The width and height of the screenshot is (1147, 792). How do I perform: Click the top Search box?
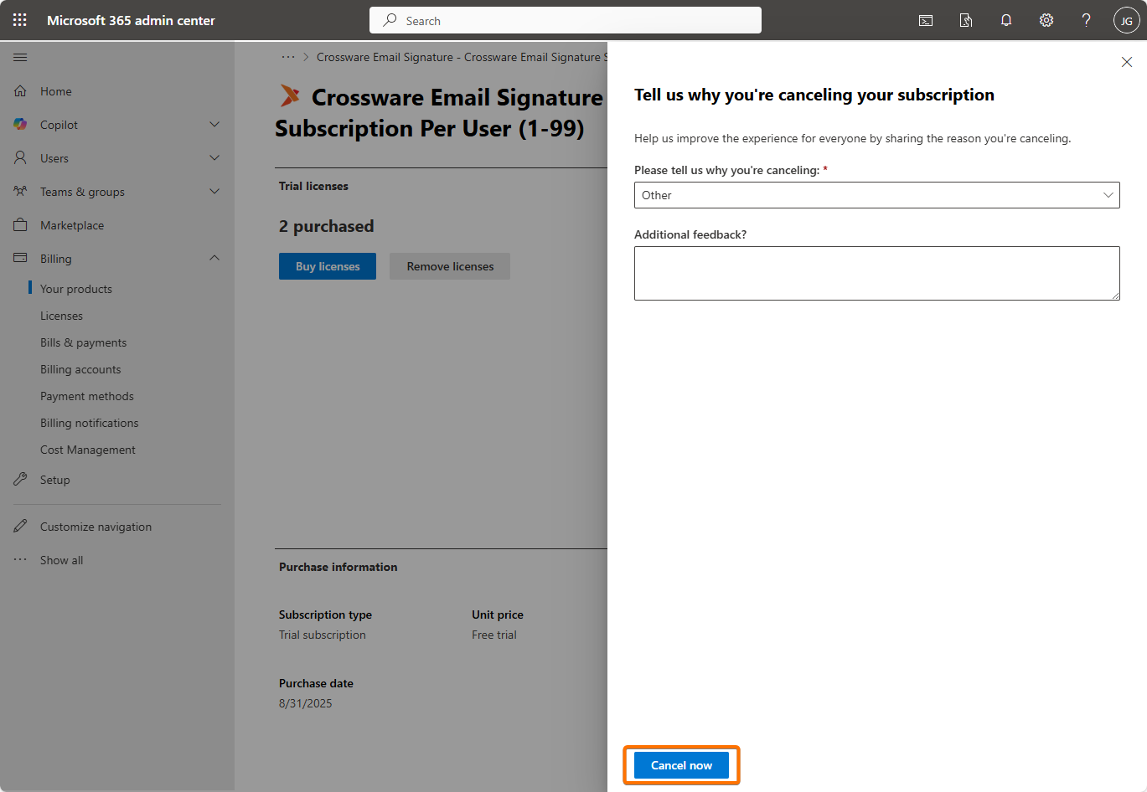coord(566,20)
